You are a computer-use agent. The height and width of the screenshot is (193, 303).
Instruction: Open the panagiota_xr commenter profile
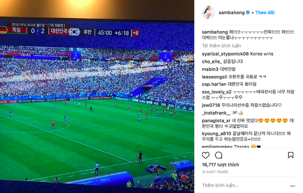216,121
